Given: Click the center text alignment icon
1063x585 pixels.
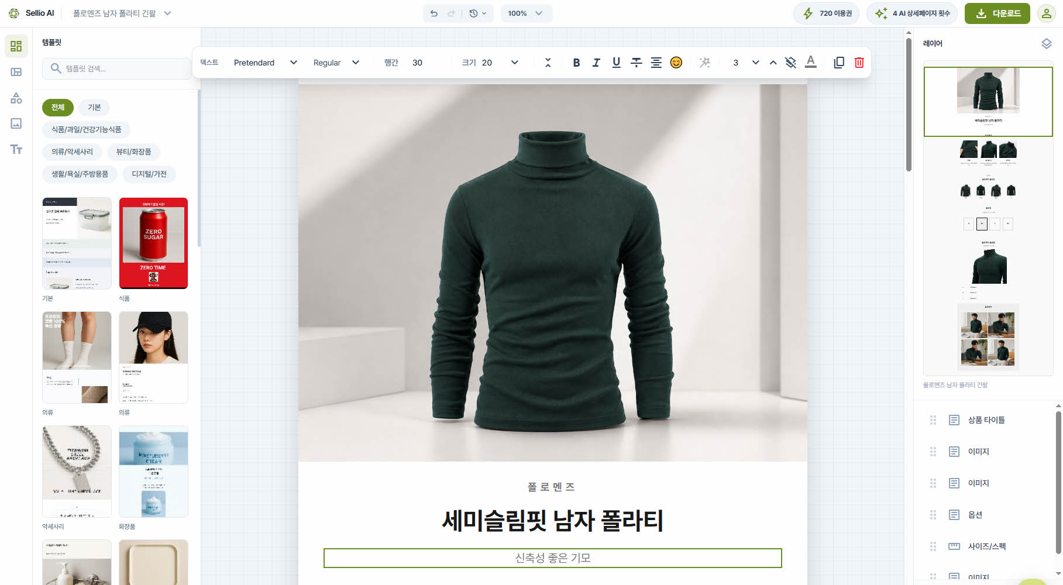Looking at the screenshot, I should point(656,63).
